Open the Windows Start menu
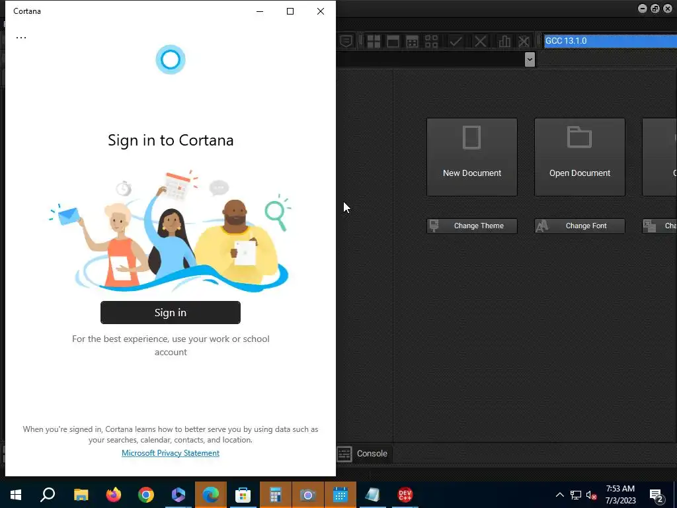The height and width of the screenshot is (508, 677). pos(16,495)
